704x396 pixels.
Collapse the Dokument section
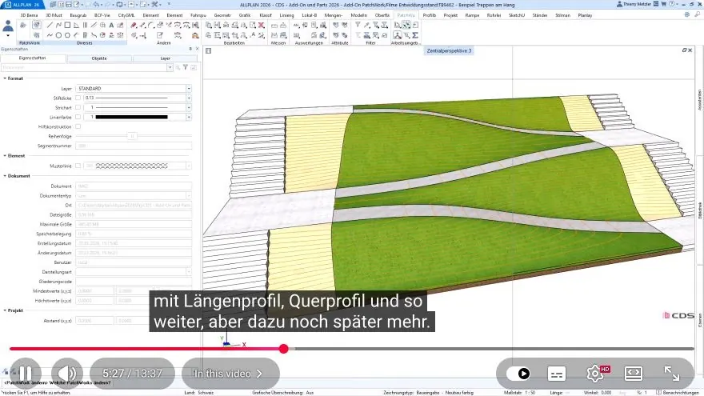click(x=5, y=176)
